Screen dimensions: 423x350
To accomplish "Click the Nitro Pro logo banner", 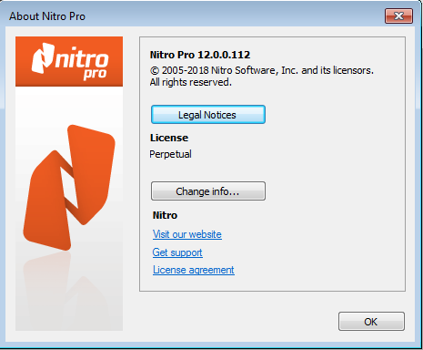I will tap(69, 62).
